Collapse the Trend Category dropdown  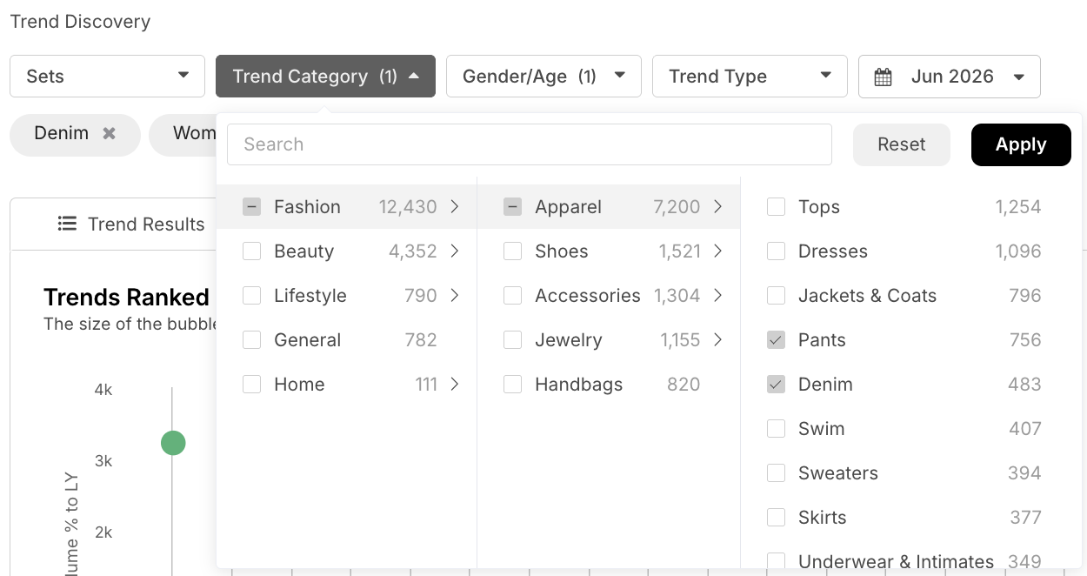[325, 77]
